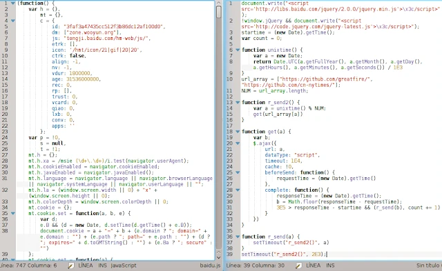Click 'setTimeout("r_send2()", a)' on line 37

coord(291,243)
